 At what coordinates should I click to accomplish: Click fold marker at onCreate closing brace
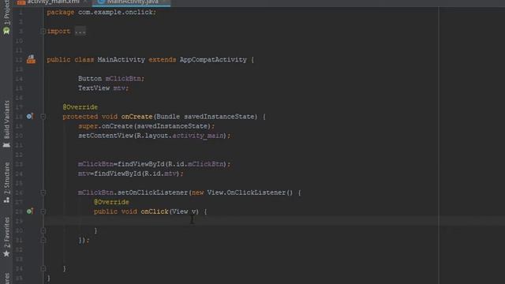[x=43, y=268]
